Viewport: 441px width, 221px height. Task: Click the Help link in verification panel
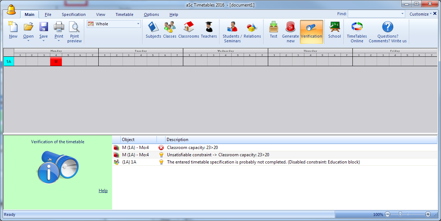pyautogui.click(x=103, y=191)
